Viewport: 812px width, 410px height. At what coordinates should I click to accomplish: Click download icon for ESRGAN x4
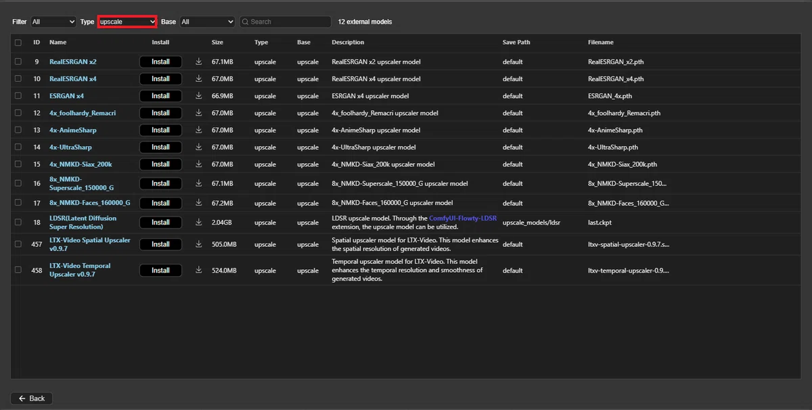coord(199,96)
